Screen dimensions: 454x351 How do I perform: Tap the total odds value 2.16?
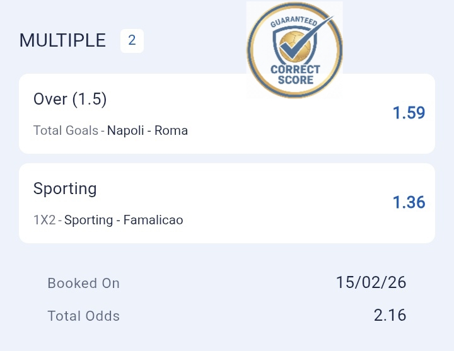click(390, 315)
